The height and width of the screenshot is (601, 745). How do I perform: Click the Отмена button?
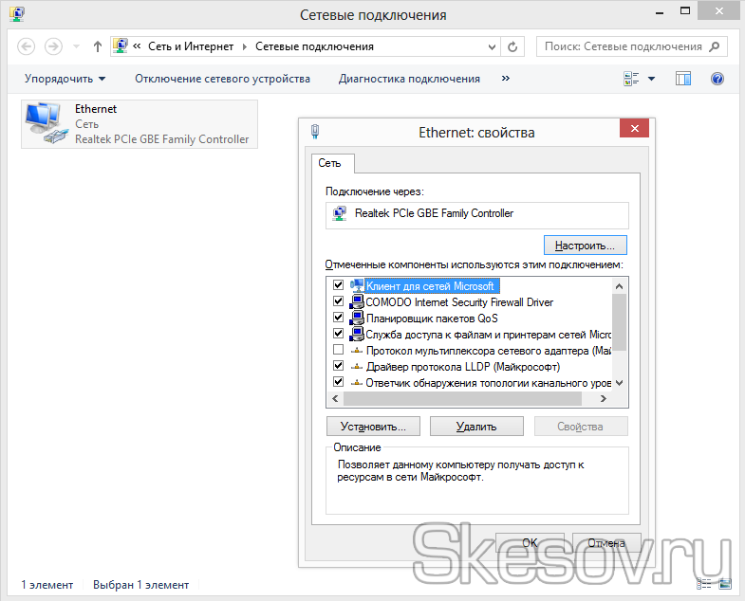606,542
